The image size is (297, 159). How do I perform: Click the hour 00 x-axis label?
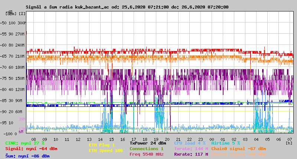(x=212, y=139)
